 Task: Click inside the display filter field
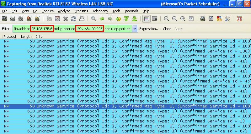[72, 29]
